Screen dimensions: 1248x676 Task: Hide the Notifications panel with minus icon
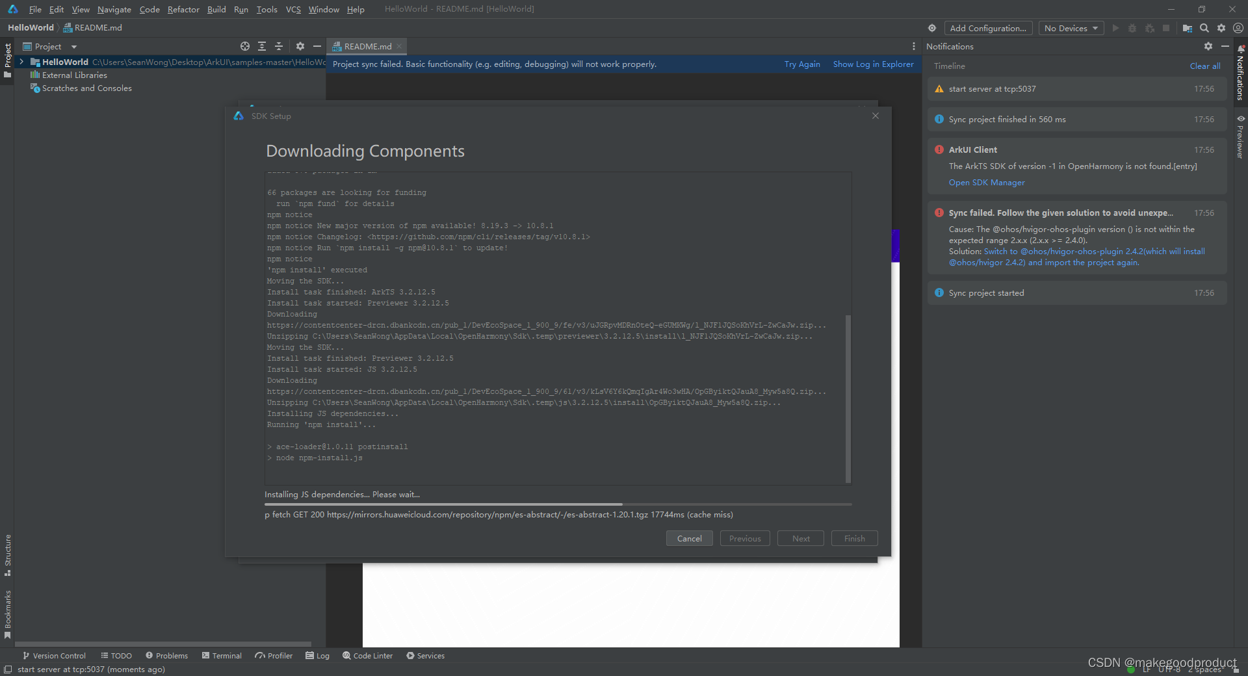[1225, 46]
